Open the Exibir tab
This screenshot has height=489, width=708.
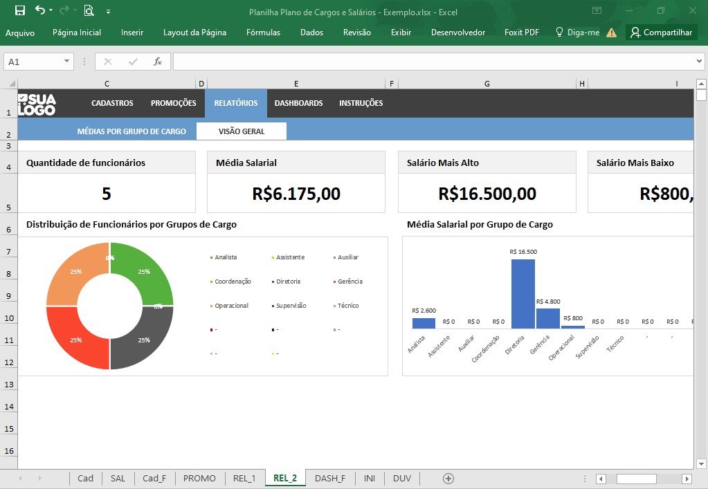[401, 33]
